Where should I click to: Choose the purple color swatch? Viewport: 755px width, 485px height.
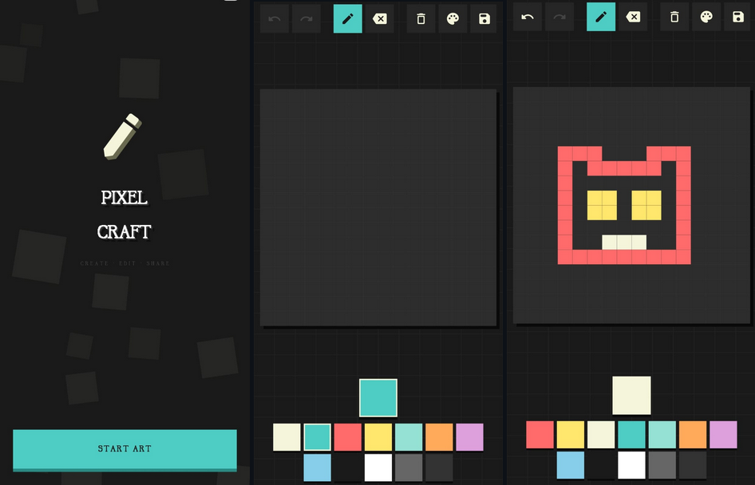[x=469, y=437]
